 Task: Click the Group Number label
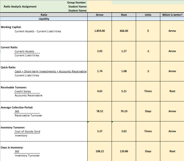[77, 3]
